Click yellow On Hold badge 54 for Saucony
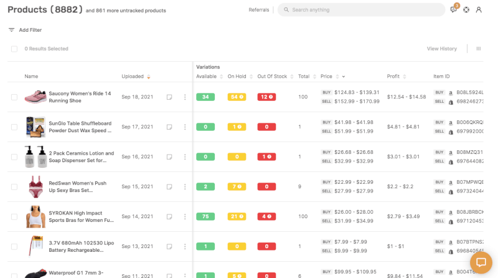The height and width of the screenshot is (278, 498). pos(237,97)
